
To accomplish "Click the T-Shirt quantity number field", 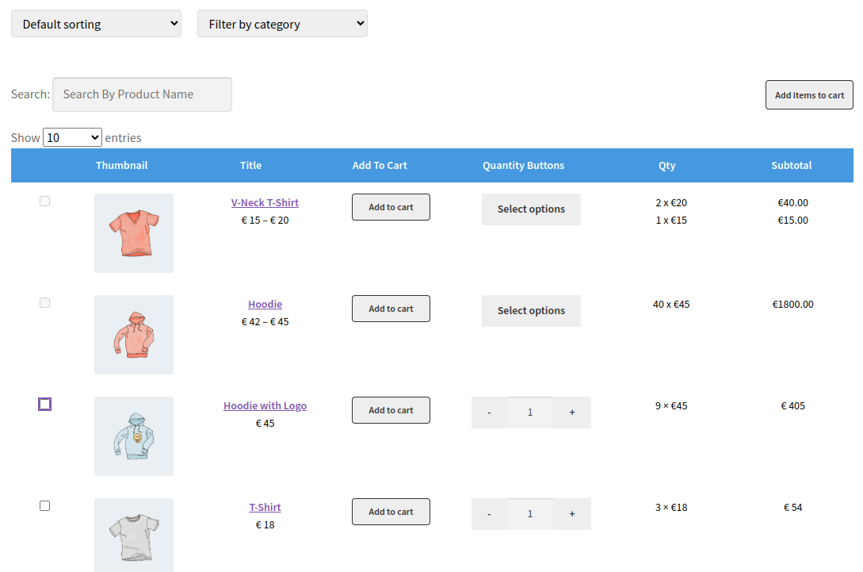I will [530, 513].
